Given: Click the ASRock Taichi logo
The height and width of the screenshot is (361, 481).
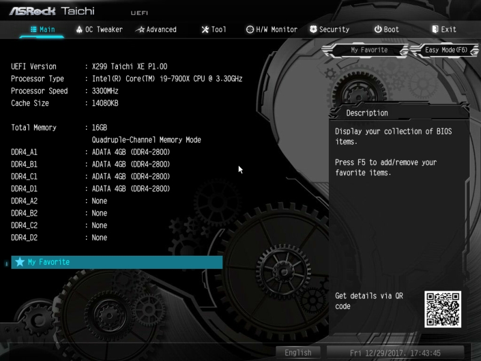Looking at the screenshot, I should coord(52,11).
